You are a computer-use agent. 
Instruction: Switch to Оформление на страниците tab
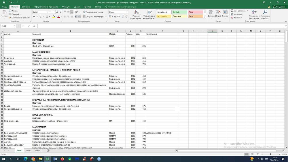pyautogui.click(x=46, y=7)
